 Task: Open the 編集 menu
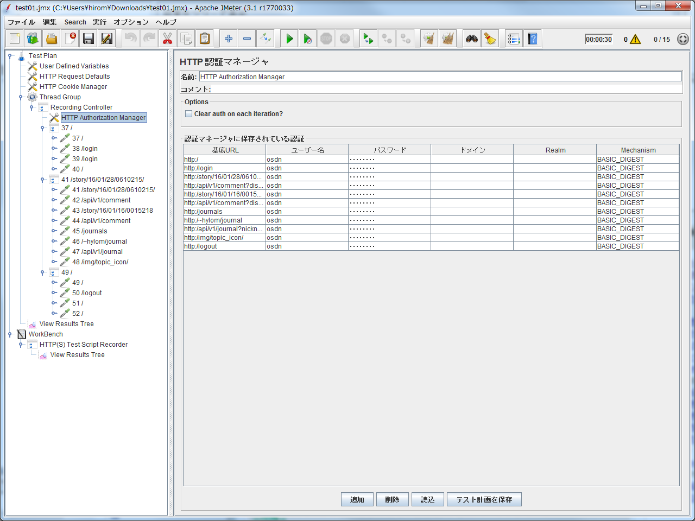49,22
